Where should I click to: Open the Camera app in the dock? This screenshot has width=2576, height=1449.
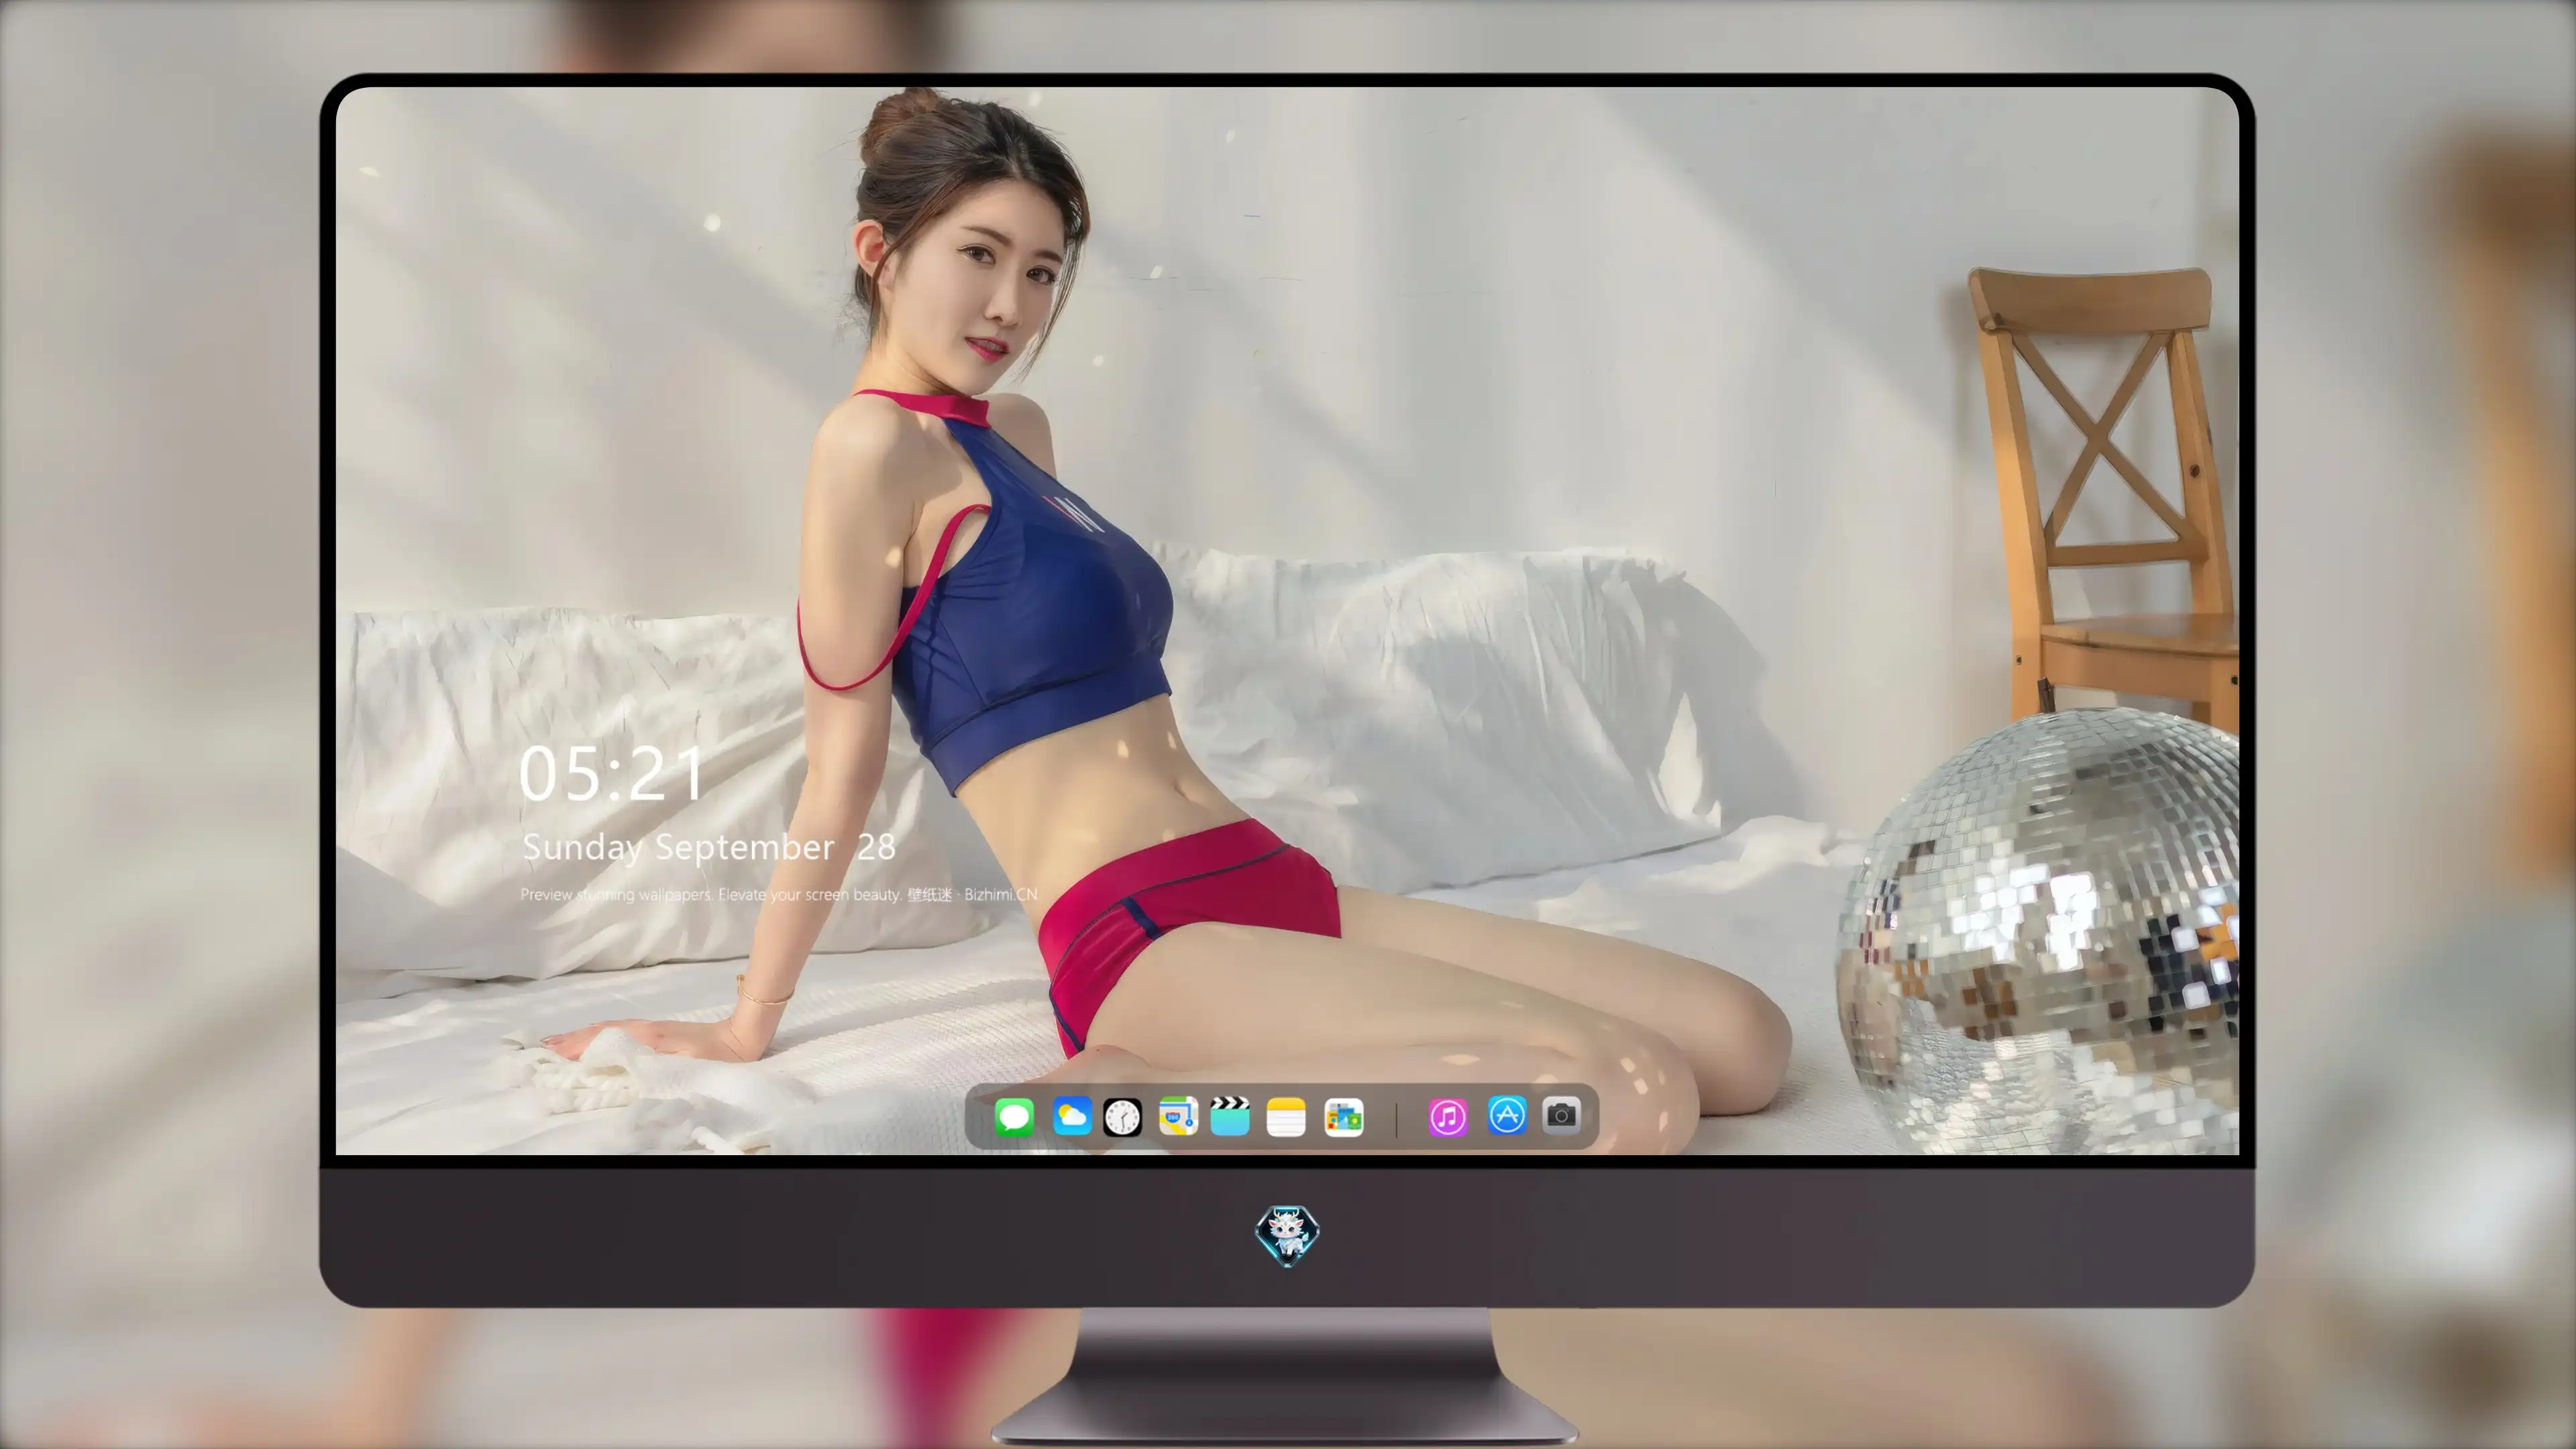tap(1561, 1115)
